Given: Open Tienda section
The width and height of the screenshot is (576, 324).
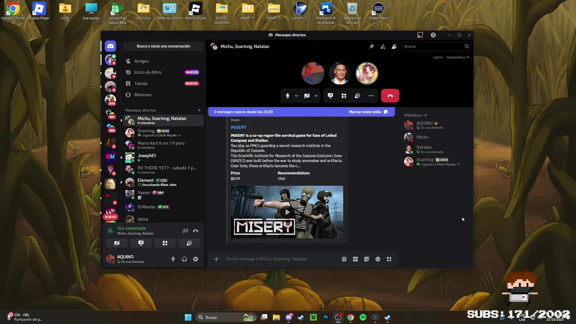Looking at the screenshot, I should tap(163, 83).
